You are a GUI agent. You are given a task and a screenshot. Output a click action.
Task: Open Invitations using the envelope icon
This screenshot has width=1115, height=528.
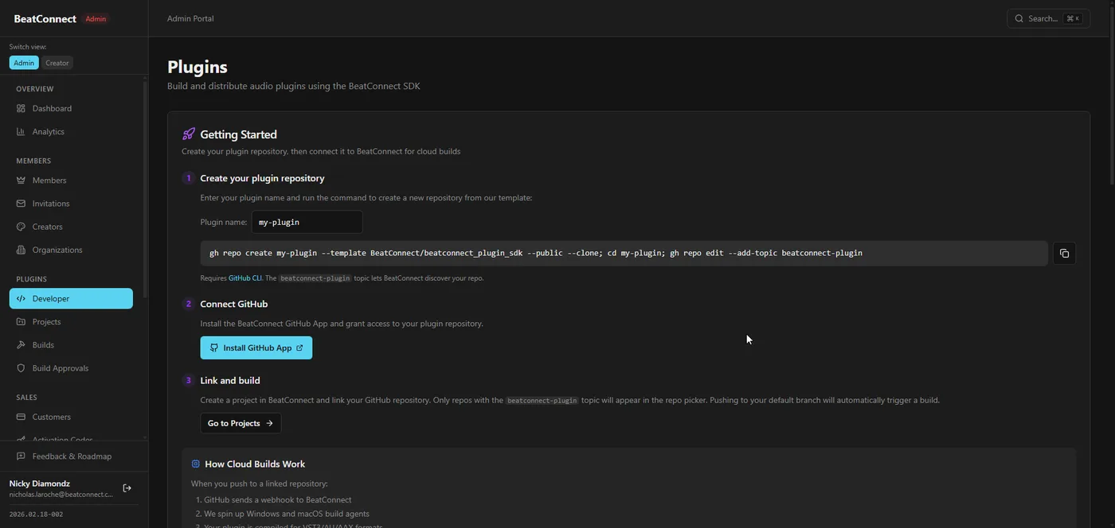[21, 204]
